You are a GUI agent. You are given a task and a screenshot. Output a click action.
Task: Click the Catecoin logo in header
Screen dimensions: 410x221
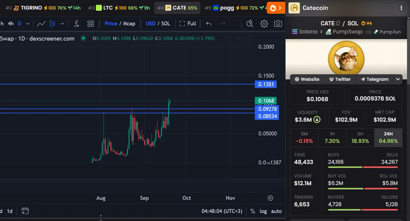(294, 8)
